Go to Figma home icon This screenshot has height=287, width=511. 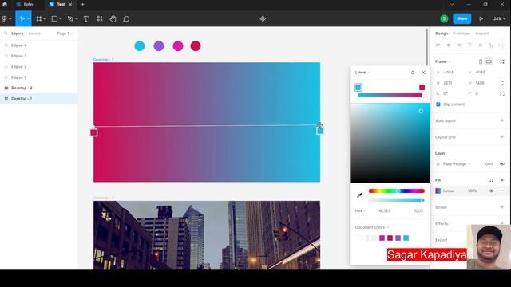(5, 5)
